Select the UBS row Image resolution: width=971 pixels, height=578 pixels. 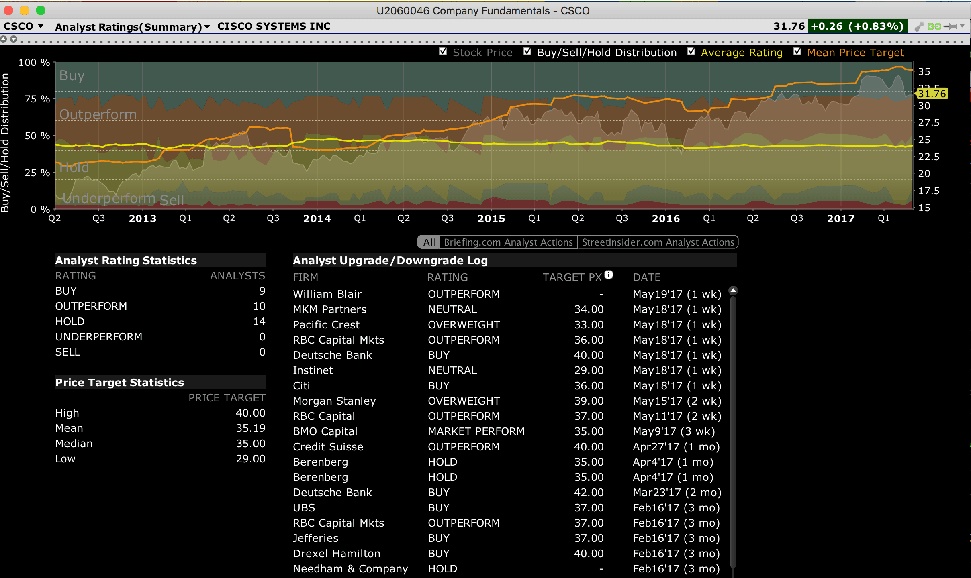[507, 508]
